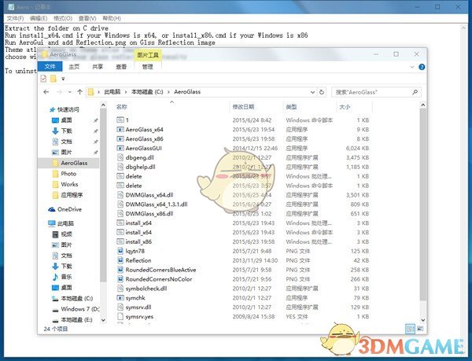Go up one folder level arrow

[x=79, y=92]
